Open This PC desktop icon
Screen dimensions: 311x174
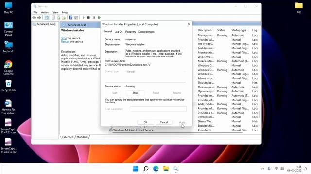point(8,8)
